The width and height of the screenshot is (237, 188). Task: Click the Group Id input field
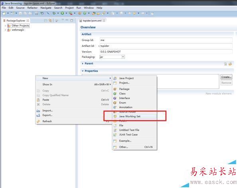(x=166, y=40)
